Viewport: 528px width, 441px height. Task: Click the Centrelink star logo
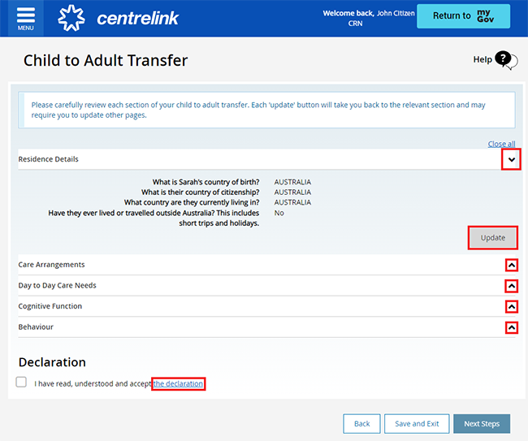click(71, 18)
